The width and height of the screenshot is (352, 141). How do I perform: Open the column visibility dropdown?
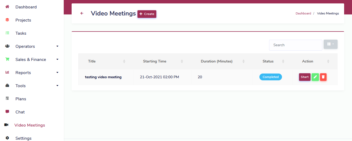pyautogui.click(x=330, y=44)
